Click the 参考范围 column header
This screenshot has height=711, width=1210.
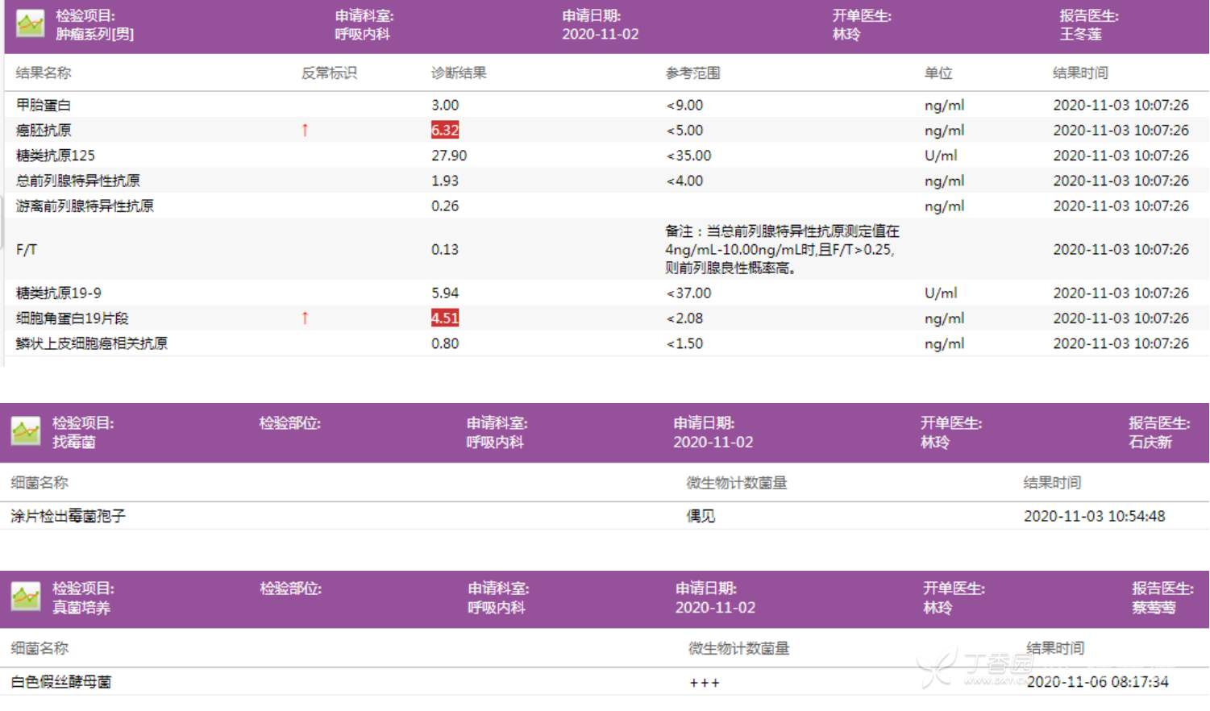pos(692,73)
